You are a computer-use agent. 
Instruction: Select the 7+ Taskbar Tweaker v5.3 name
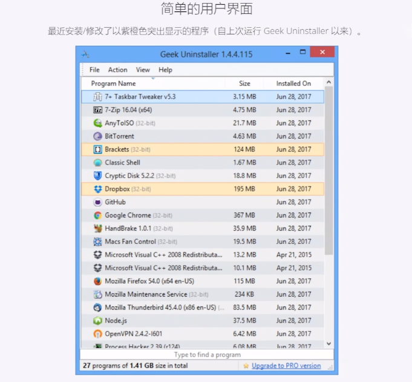tap(140, 97)
